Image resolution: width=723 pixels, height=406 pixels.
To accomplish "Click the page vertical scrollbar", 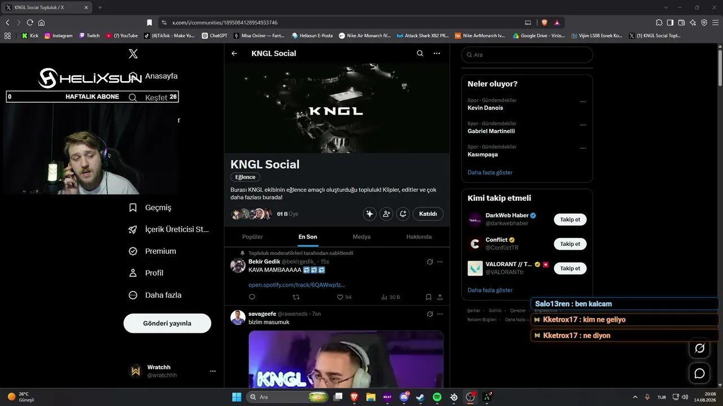I will (x=720, y=68).
